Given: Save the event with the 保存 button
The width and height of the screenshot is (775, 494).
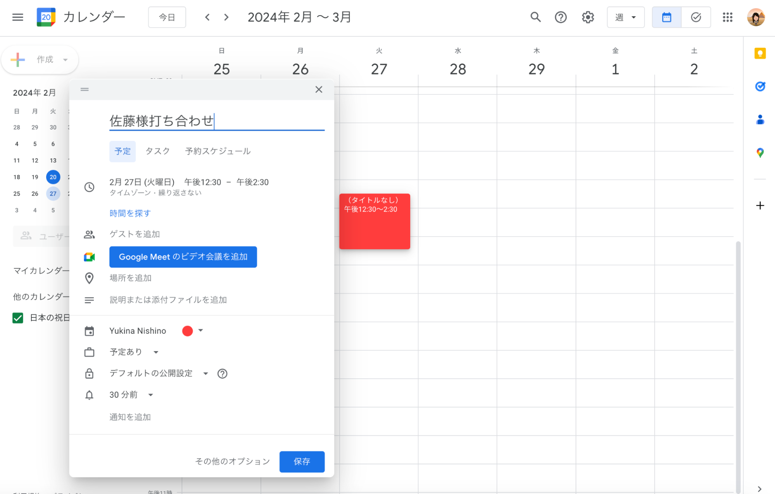Looking at the screenshot, I should 302,462.
